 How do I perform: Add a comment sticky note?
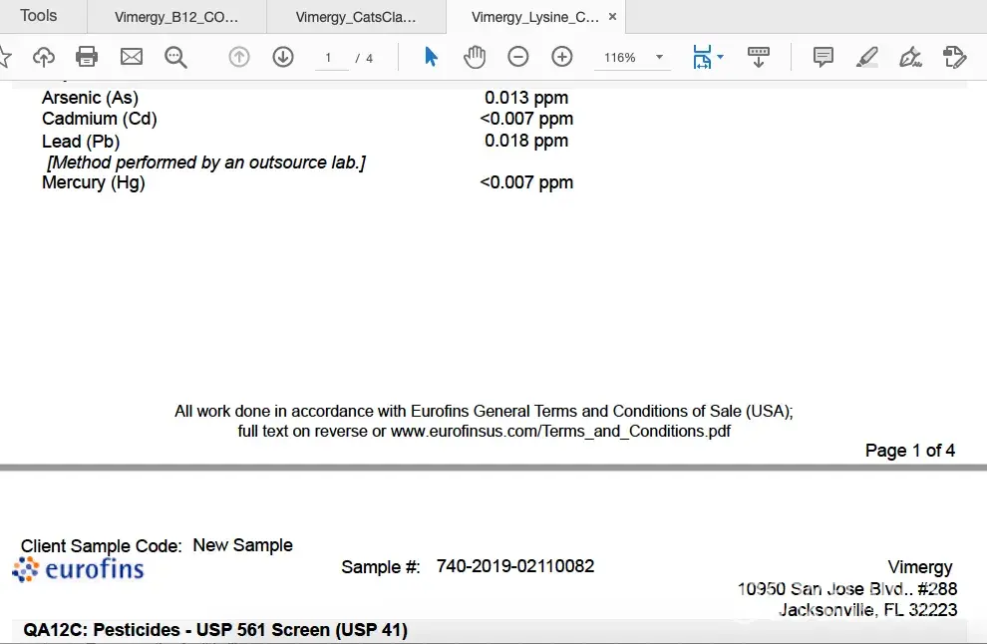click(x=823, y=57)
